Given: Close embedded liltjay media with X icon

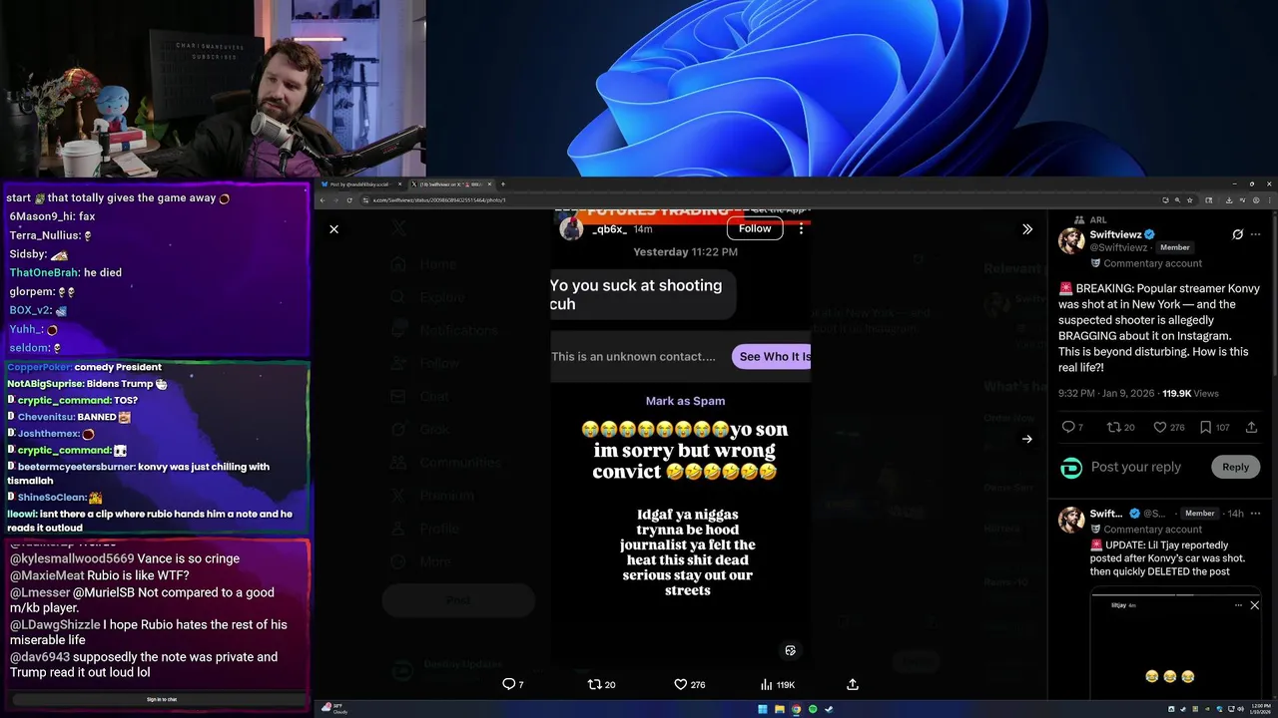Looking at the screenshot, I should (1255, 605).
